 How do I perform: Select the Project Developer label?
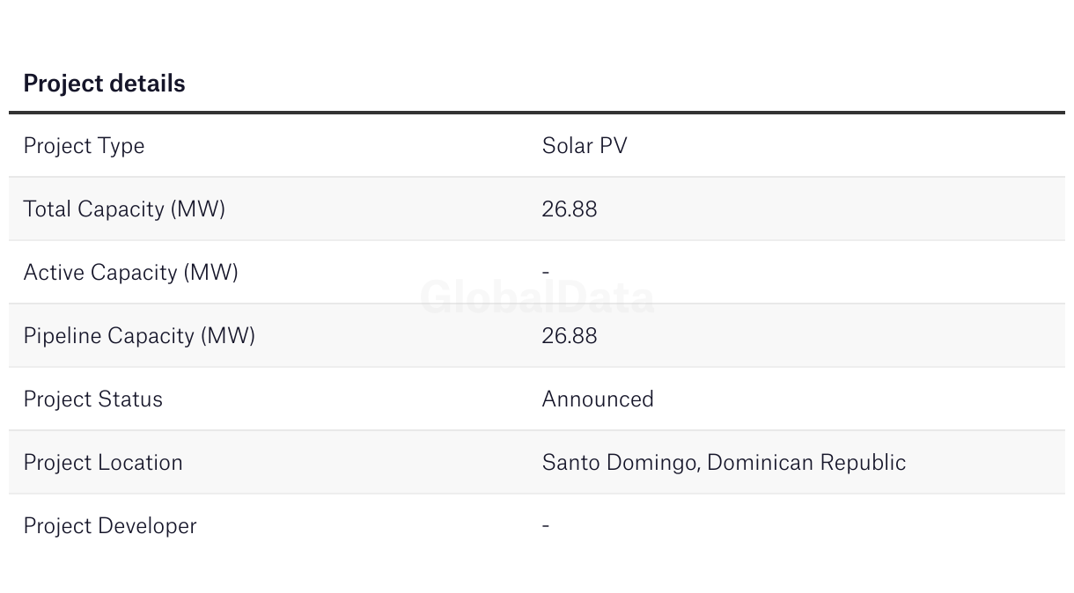tap(110, 526)
